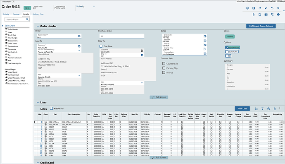Screen dimensions: 285x164
Task: Select the Details tab
Action: tap(26, 14)
